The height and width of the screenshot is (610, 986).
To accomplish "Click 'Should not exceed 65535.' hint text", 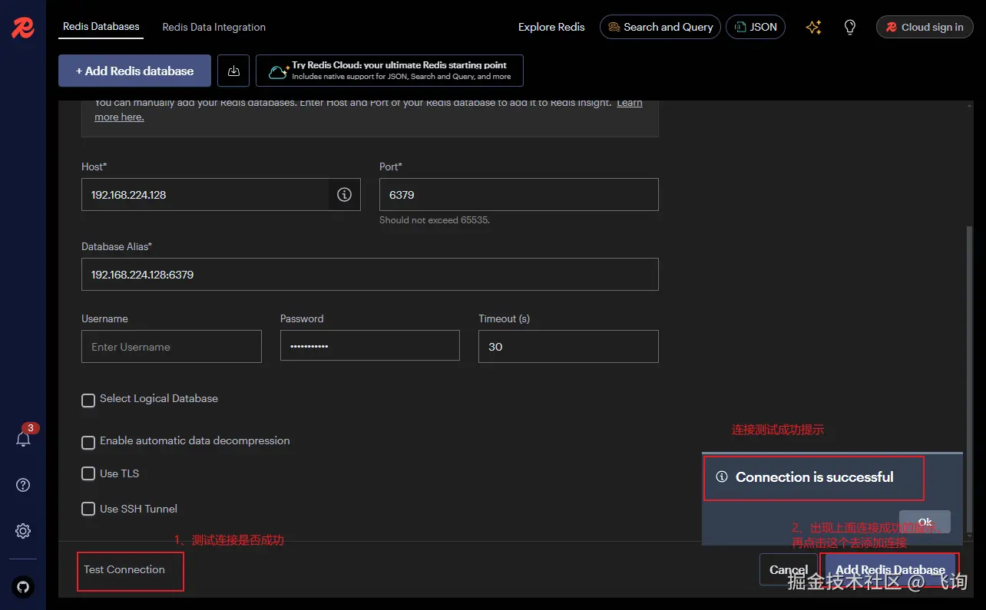I will pos(435,220).
